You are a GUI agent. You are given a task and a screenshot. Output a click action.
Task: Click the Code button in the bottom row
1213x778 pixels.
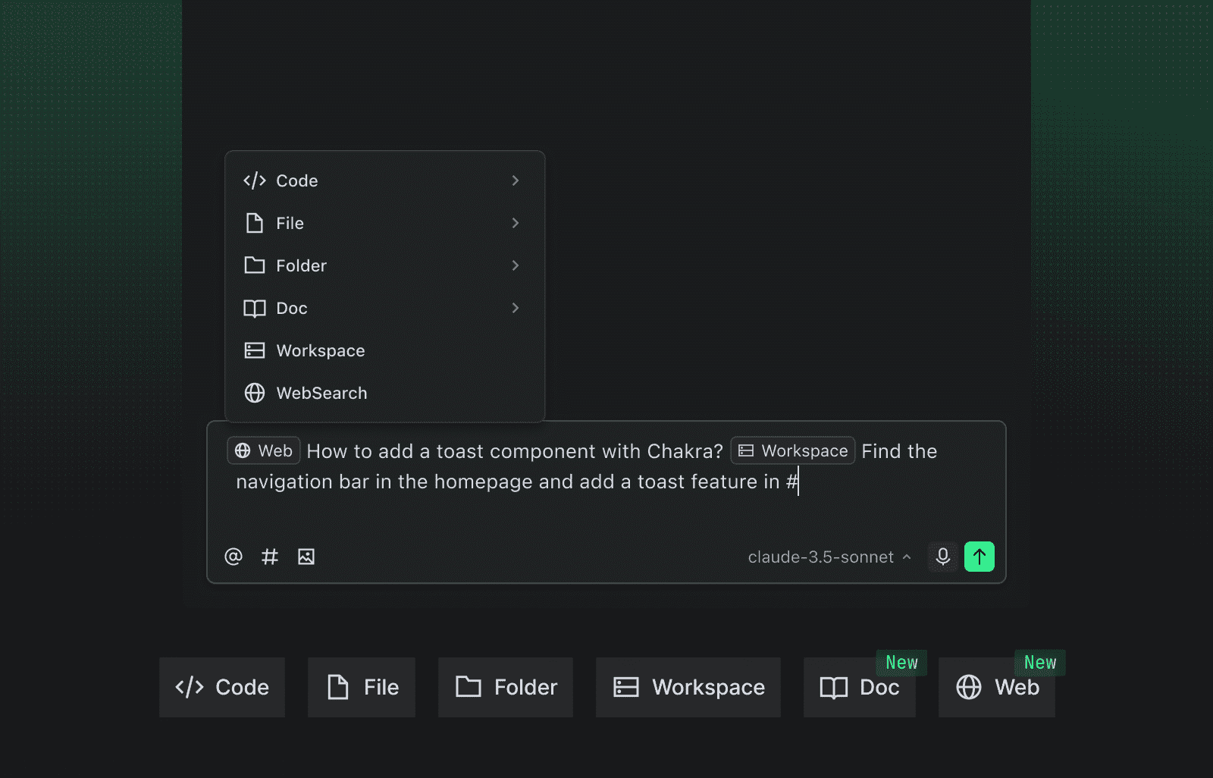coord(222,687)
